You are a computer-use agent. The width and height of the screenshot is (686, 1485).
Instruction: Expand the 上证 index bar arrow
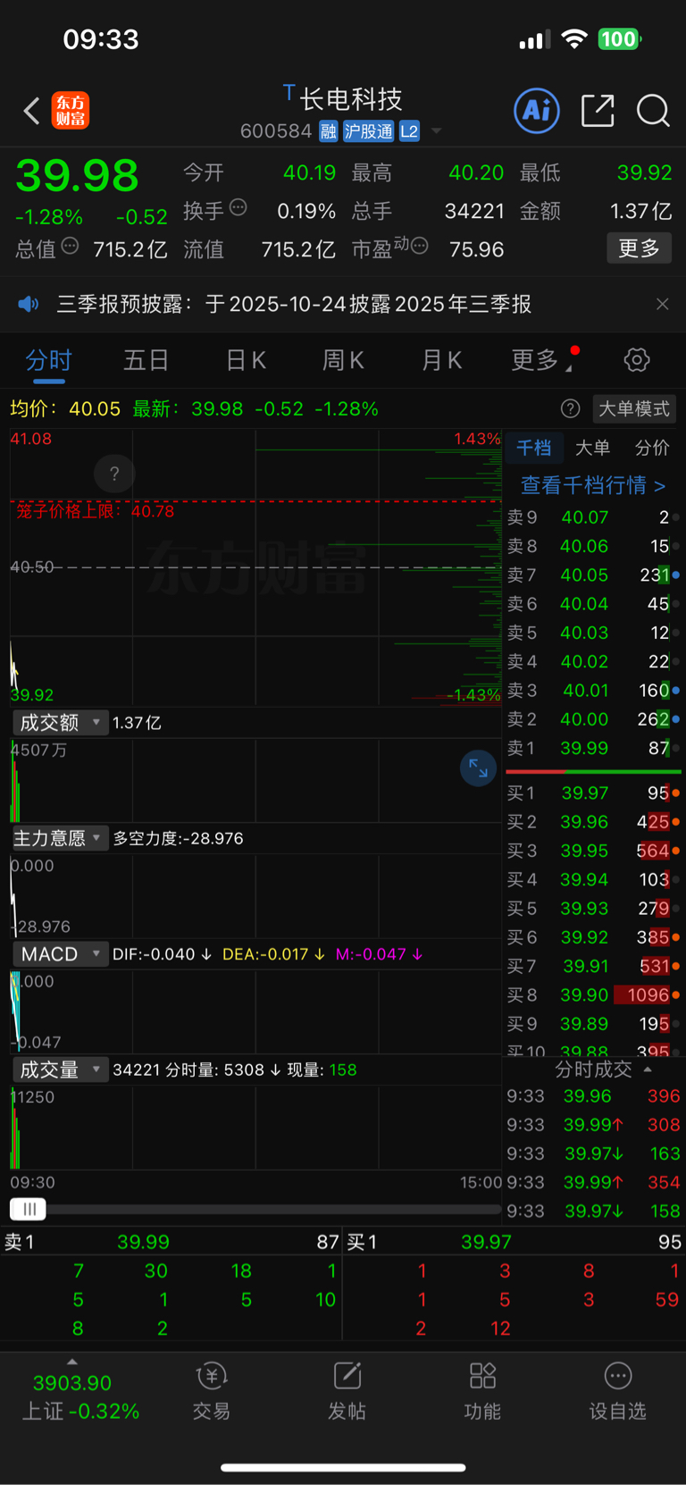coord(72,1362)
